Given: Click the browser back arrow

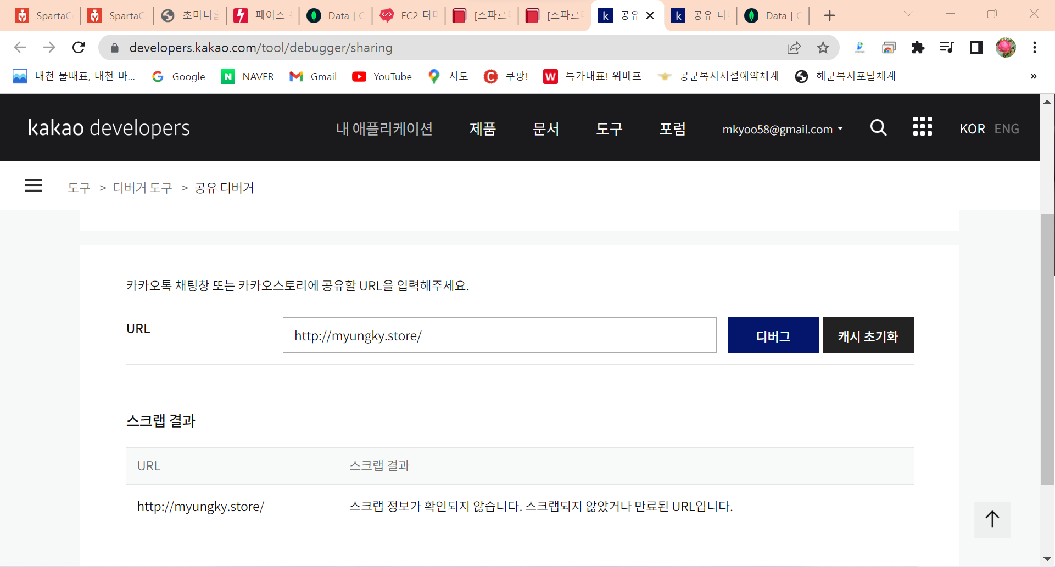Looking at the screenshot, I should tap(20, 48).
